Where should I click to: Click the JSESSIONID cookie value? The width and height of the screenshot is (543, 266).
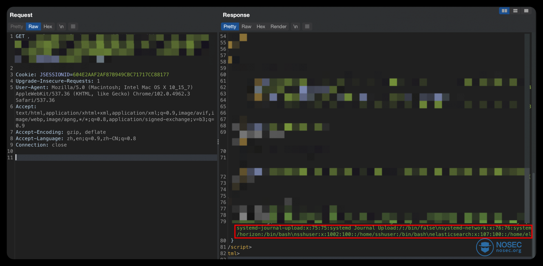[121, 75]
